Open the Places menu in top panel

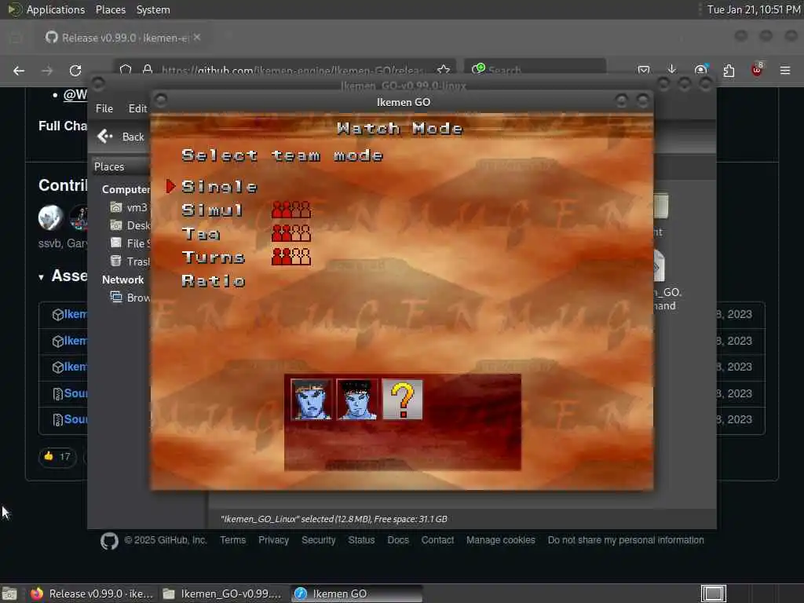pyautogui.click(x=110, y=9)
